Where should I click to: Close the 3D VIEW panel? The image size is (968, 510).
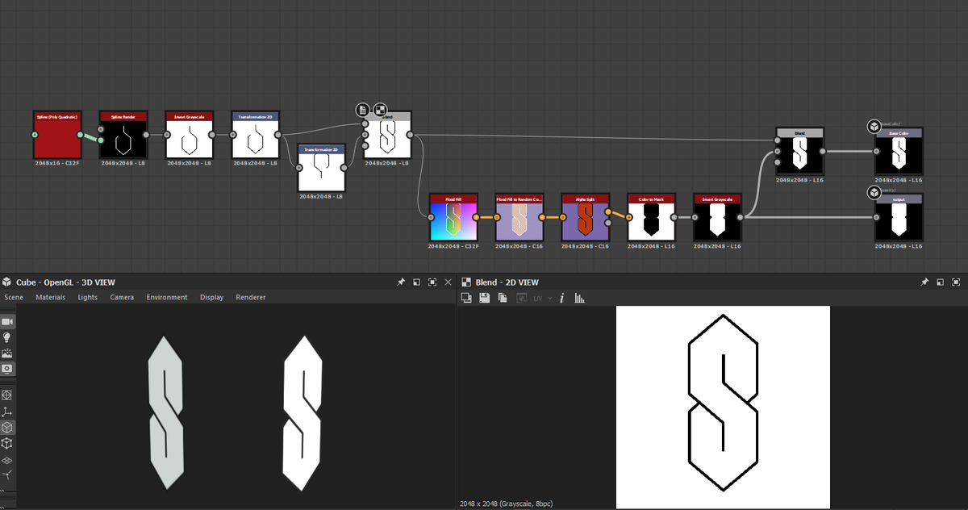(448, 282)
